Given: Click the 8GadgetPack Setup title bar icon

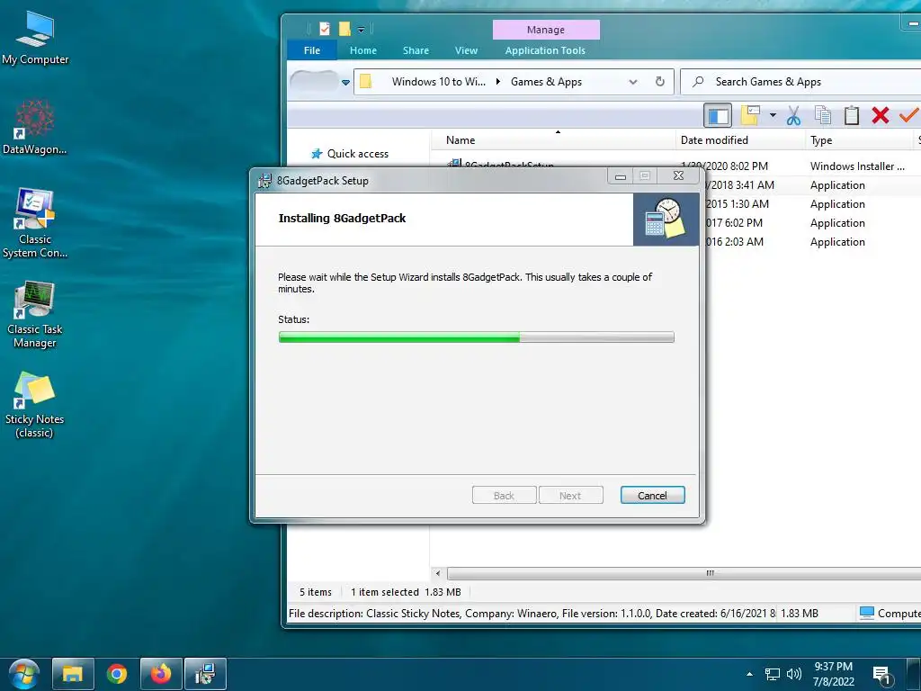Looking at the screenshot, I should (x=265, y=180).
